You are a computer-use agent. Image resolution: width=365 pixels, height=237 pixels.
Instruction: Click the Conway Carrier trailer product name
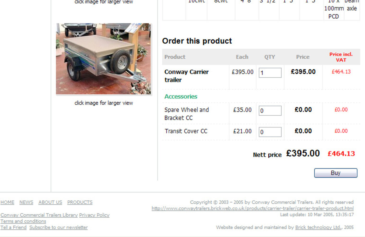coord(186,76)
